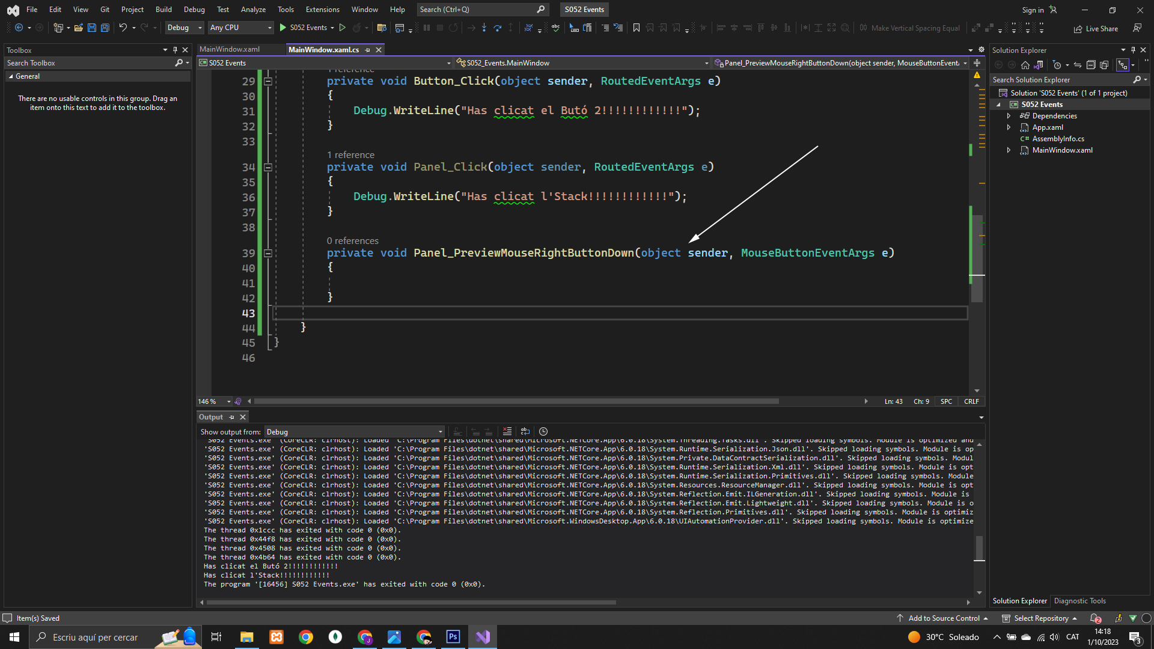Open the Build menu
This screenshot has width=1154, height=649.
163,10
